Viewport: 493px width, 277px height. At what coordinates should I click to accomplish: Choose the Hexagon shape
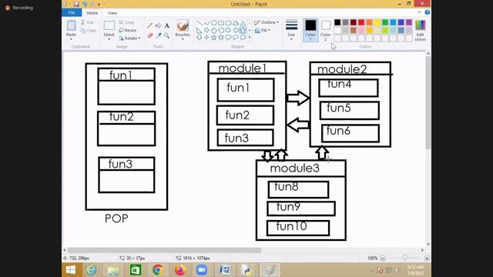(221, 31)
